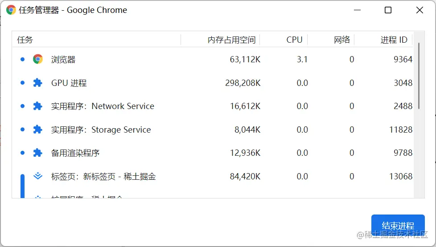The height and width of the screenshot is (247, 436).
Task: Click the 网络 column header
Action: (342, 40)
